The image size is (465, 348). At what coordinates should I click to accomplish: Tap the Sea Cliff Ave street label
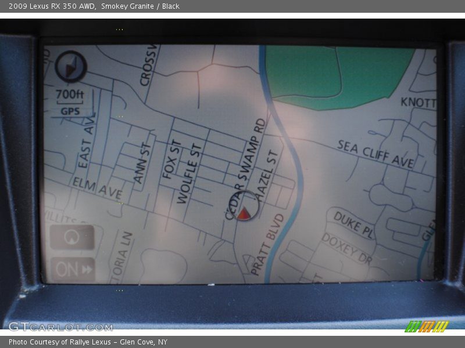point(375,154)
